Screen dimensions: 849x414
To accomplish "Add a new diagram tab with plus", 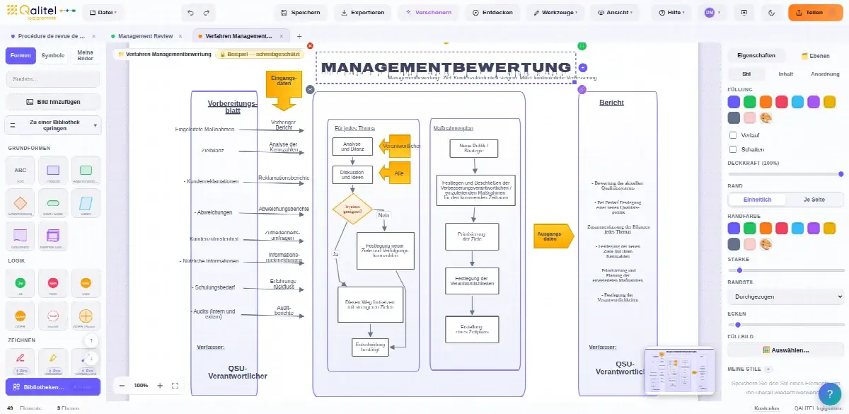I will point(299,36).
